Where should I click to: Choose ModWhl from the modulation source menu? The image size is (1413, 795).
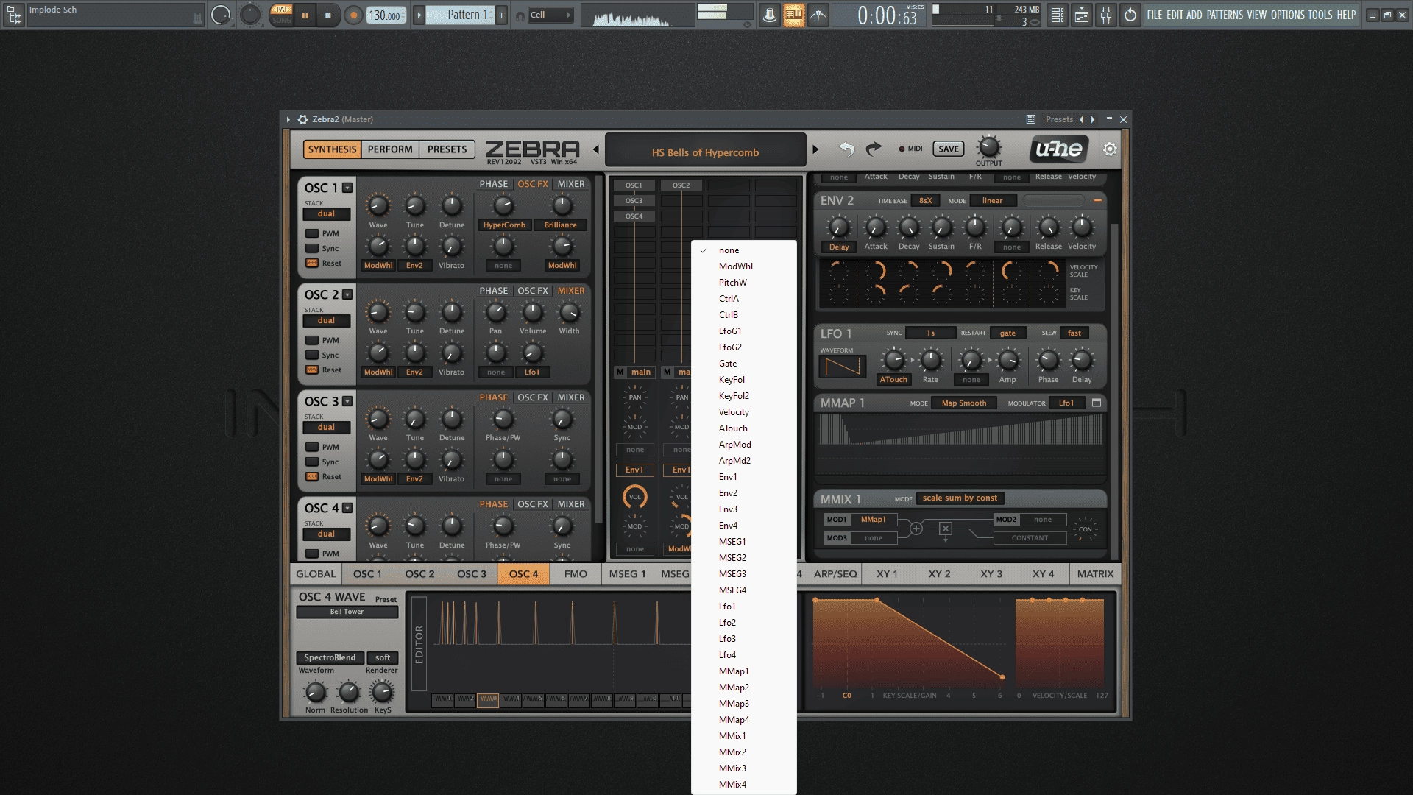[x=743, y=266]
